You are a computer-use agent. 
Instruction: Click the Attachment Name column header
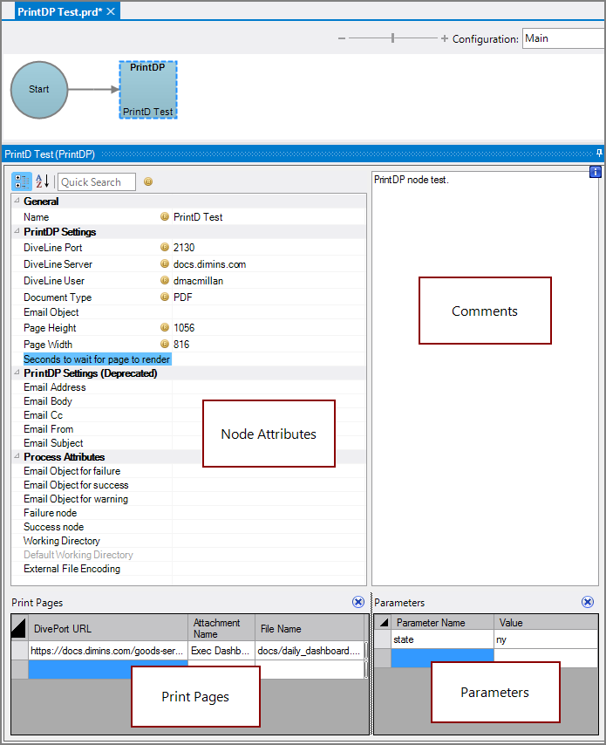pos(221,628)
